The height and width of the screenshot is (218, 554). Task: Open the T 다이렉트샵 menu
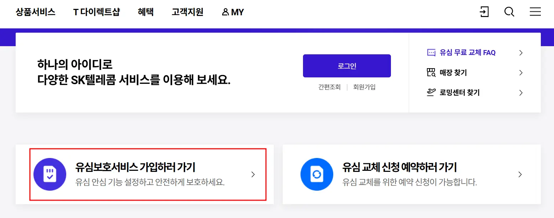pyautogui.click(x=97, y=12)
